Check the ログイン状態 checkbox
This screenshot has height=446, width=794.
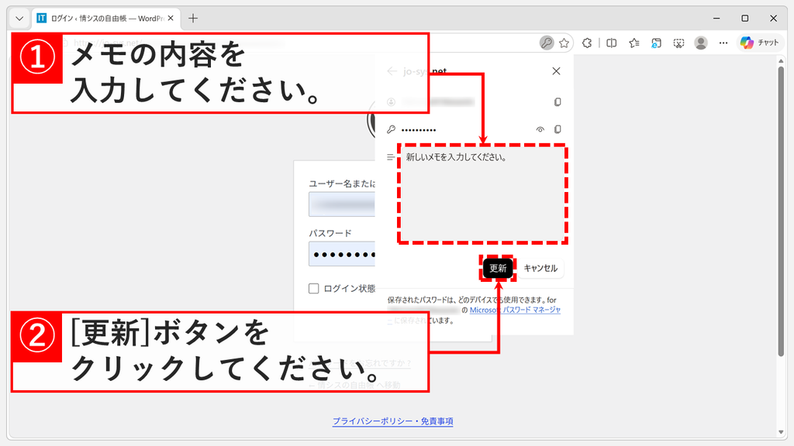pyautogui.click(x=313, y=289)
